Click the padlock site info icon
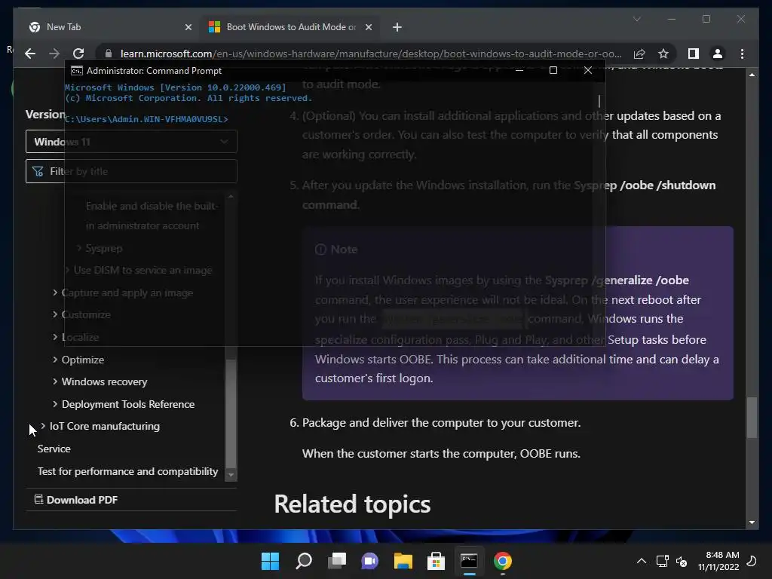This screenshot has width=772, height=579. [x=109, y=54]
